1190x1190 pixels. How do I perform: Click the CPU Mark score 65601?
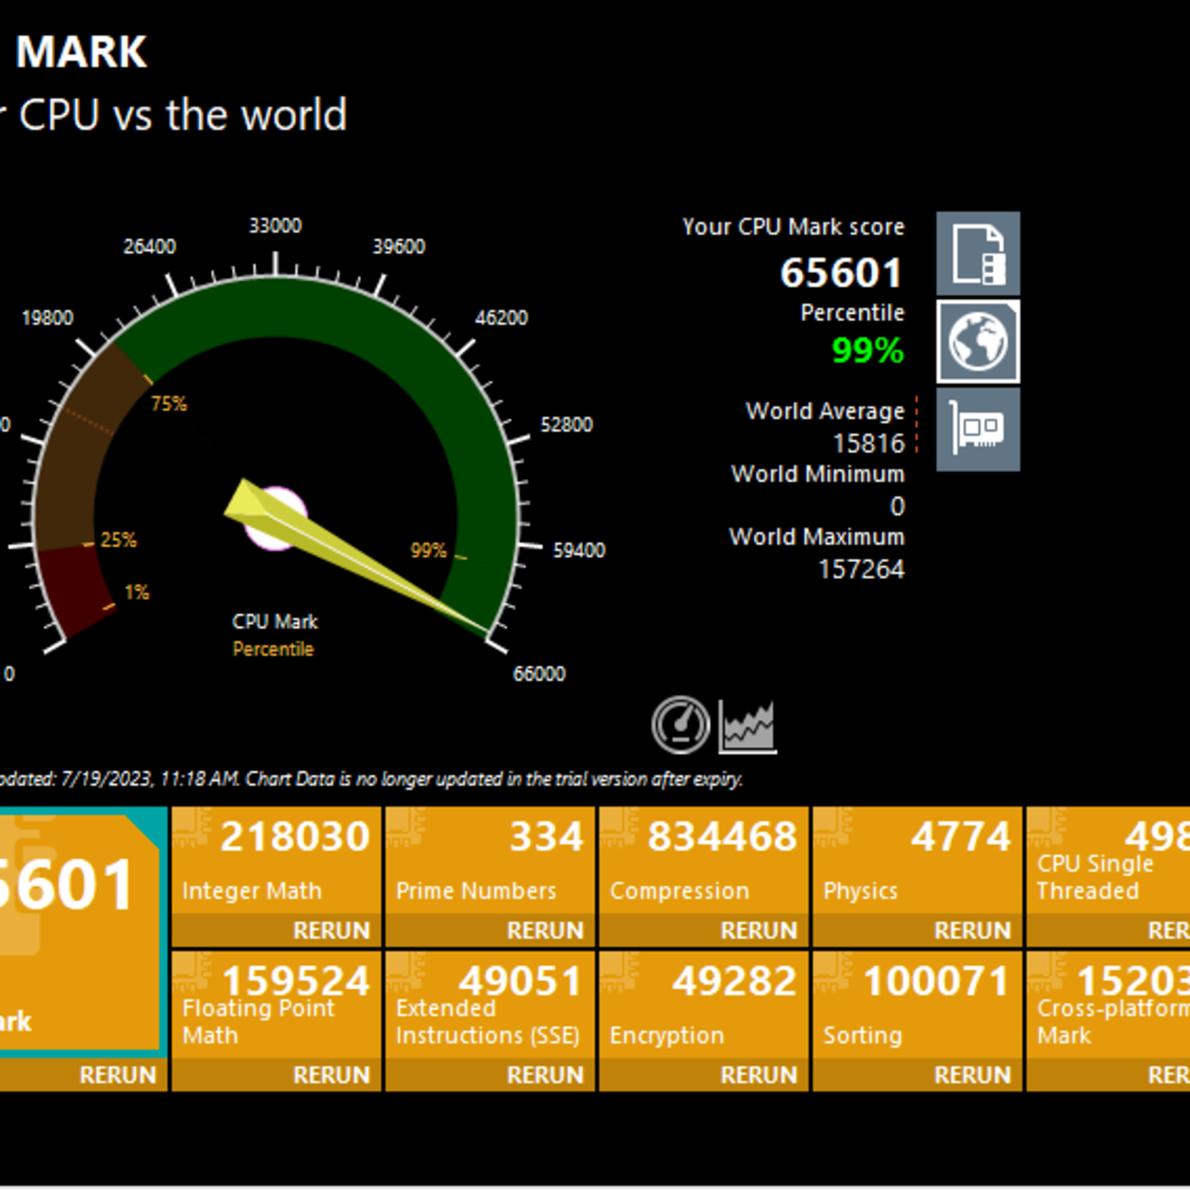[841, 272]
